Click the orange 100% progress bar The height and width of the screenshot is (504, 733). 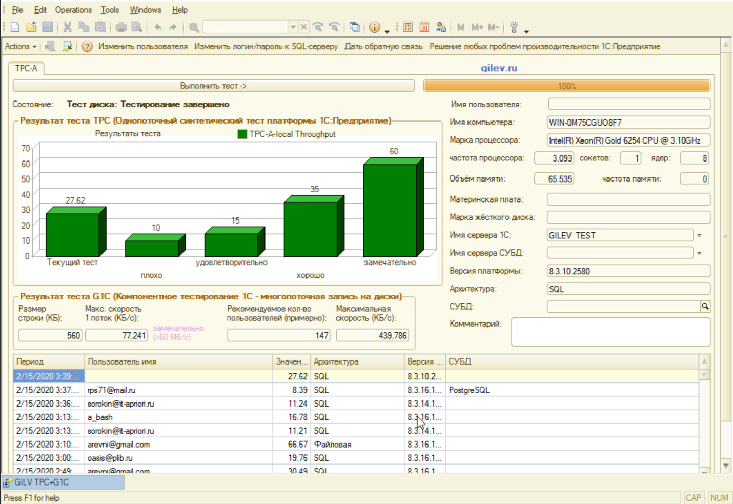point(566,86)
